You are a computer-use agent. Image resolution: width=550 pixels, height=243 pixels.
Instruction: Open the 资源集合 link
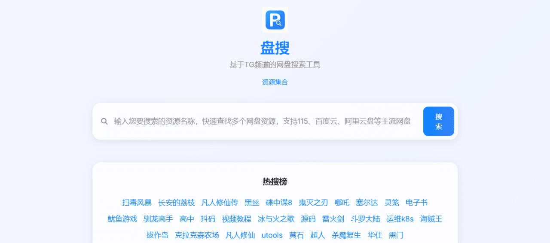[x=275, y=82]
